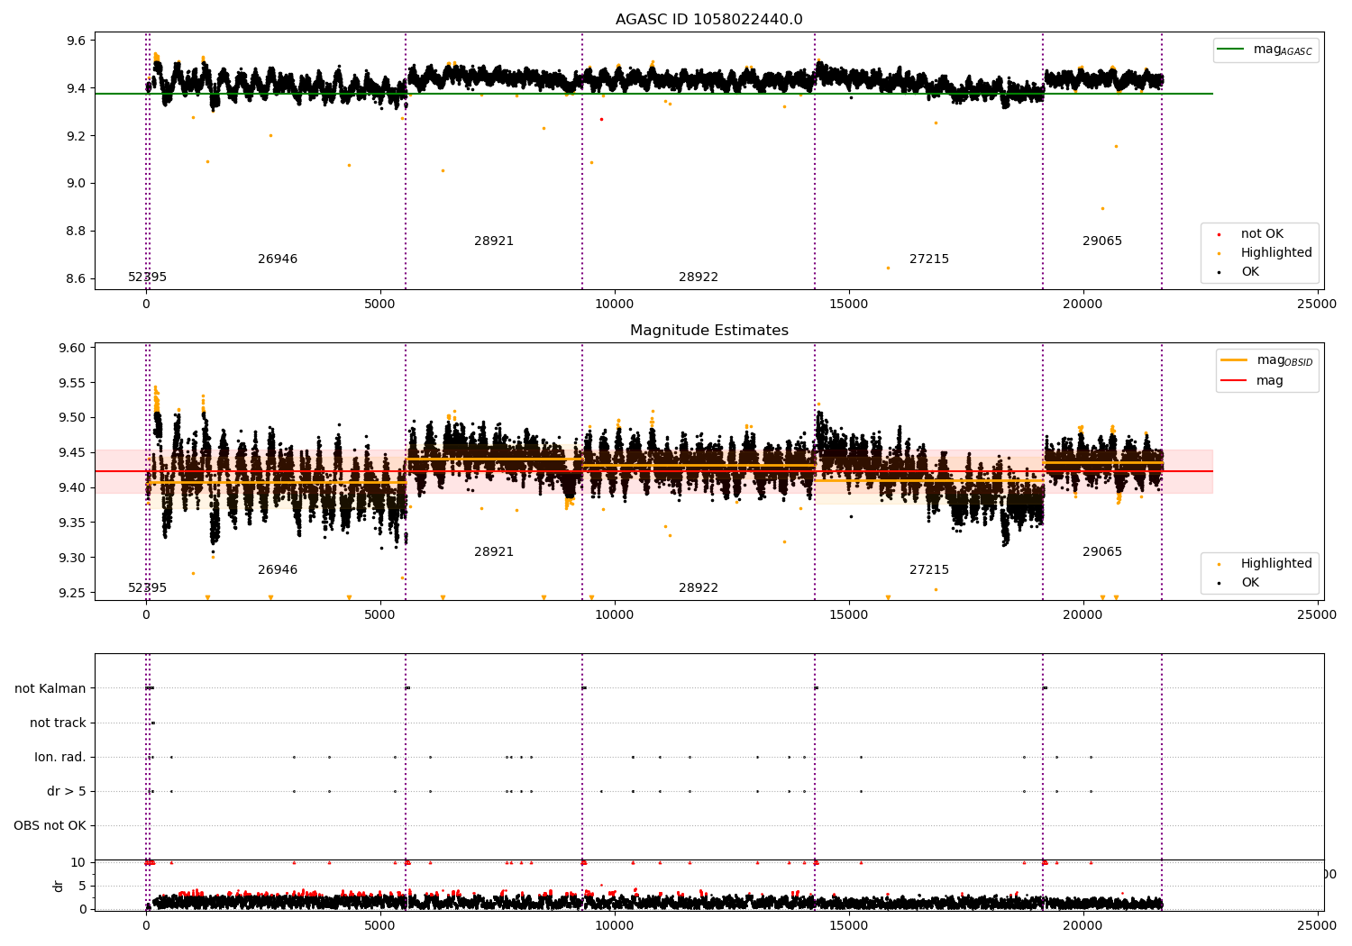
Task: Select 'OK' legend entry in Magnitude Estimates plot
Action: click(x=1238, y=583)
